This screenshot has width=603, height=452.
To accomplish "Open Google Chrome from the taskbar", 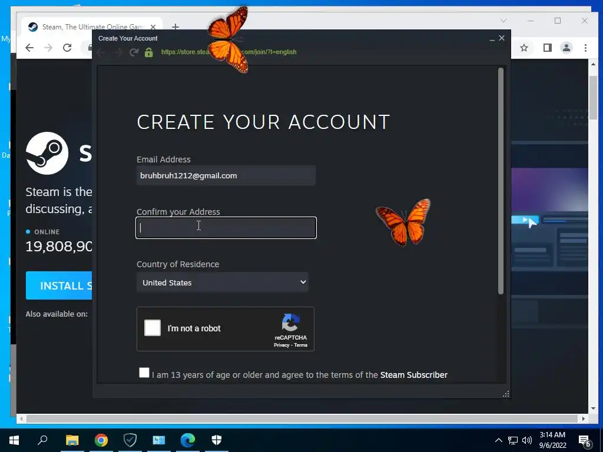I will point(101,440).
